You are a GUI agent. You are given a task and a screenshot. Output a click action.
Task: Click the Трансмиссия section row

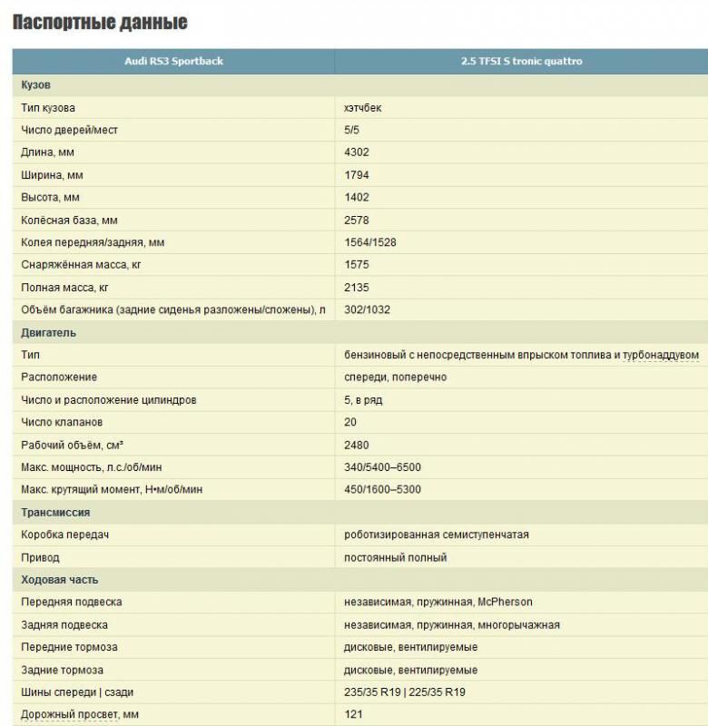(x=360, y=513)
